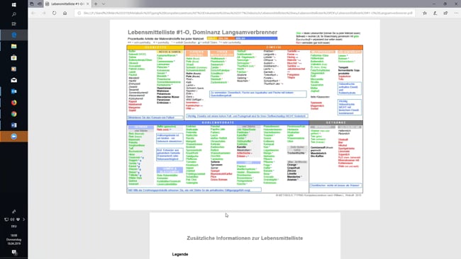The image size is (461, 259).
Task: Click the orange EIWEISS section header
Action: tap(274, 47)
